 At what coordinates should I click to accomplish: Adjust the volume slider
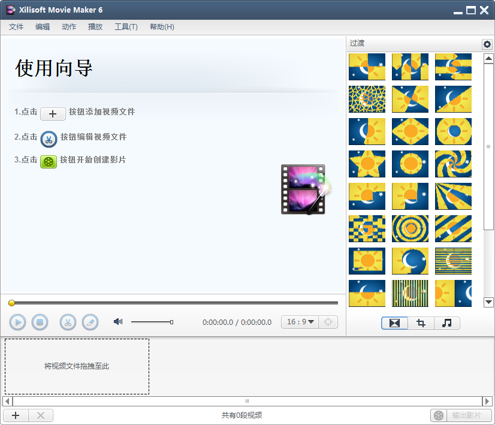click(x=152, y=322)
